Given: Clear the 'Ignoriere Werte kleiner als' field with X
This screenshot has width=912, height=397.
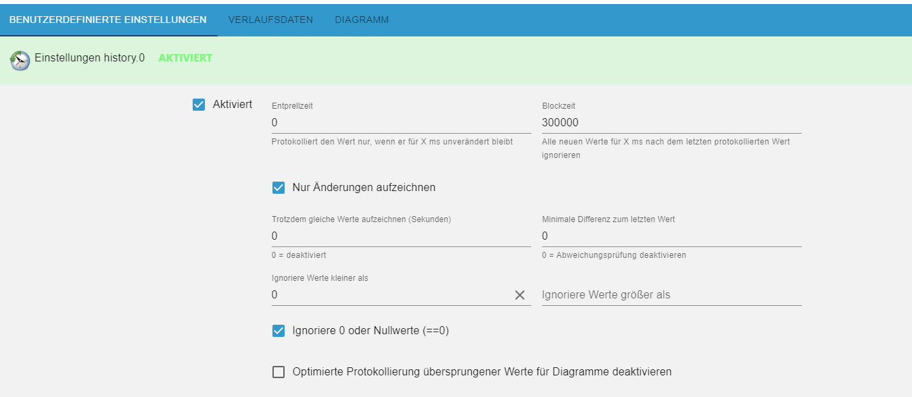Looking at the screenshot, I should click(520, 295).
